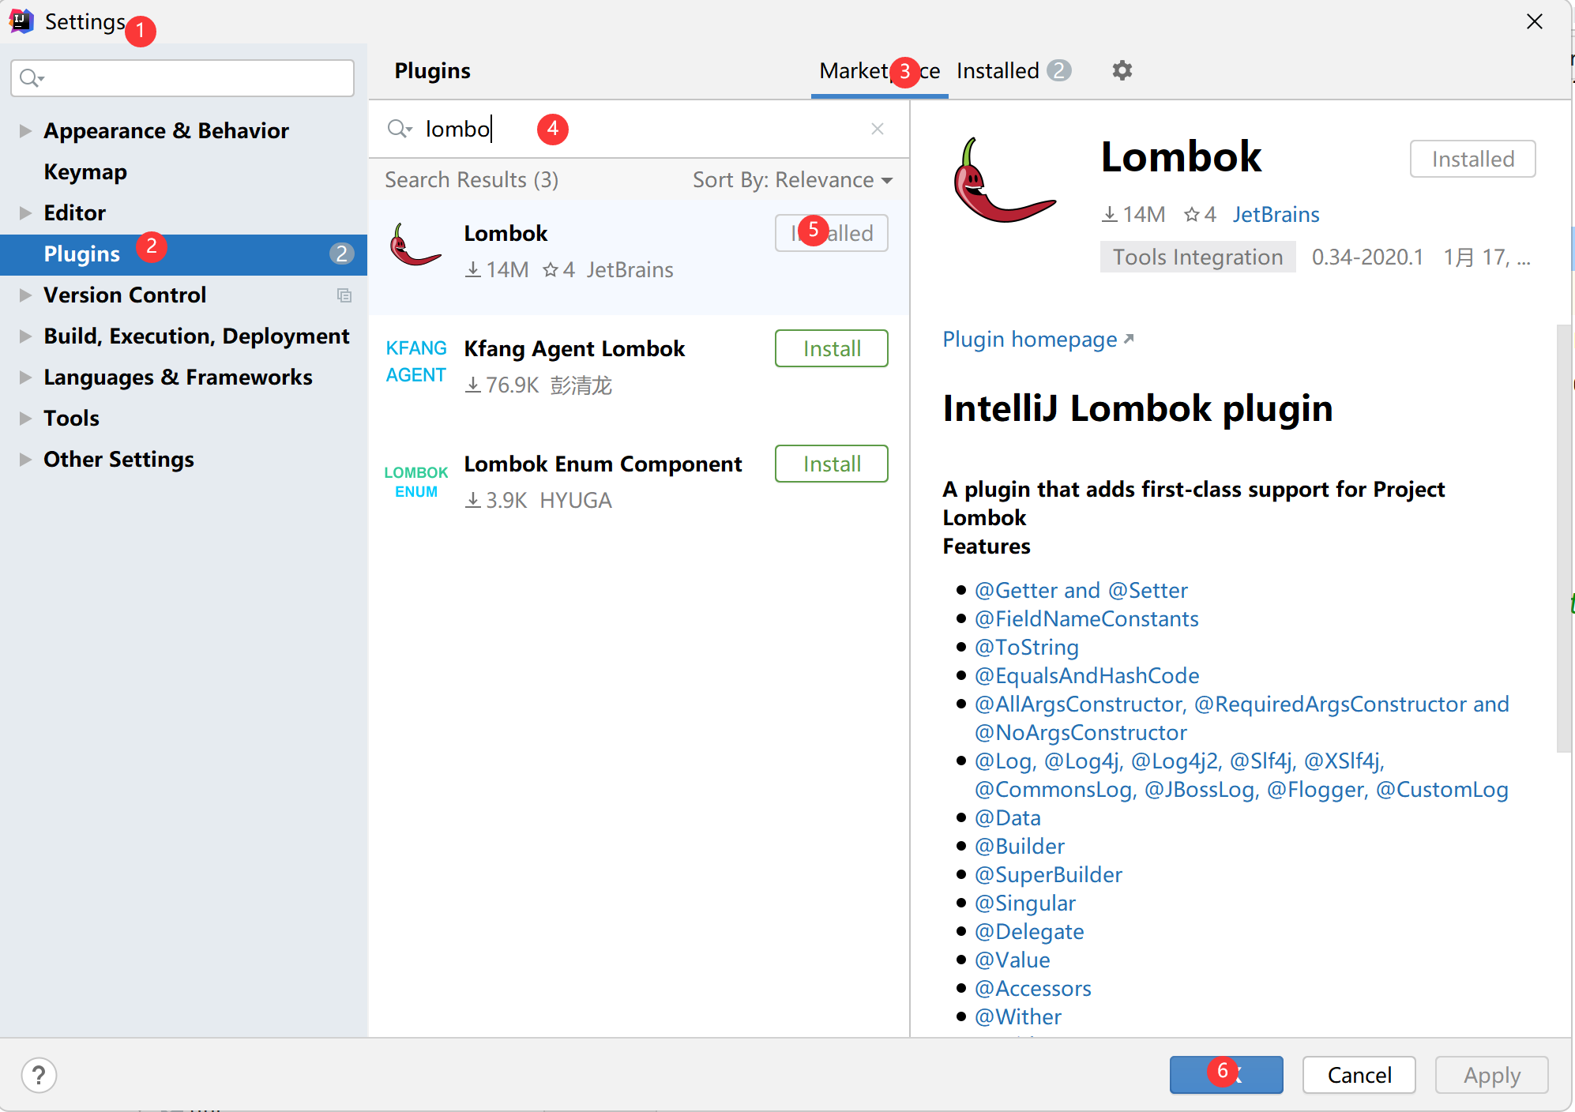Open the @Accessors feature link
This screenshot has height=1112, width=1575.
coord(1032,989)
